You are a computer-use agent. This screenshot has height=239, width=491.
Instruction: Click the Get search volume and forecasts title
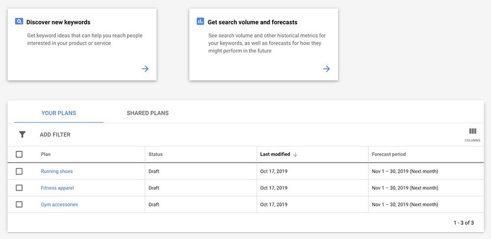(252, 22)
